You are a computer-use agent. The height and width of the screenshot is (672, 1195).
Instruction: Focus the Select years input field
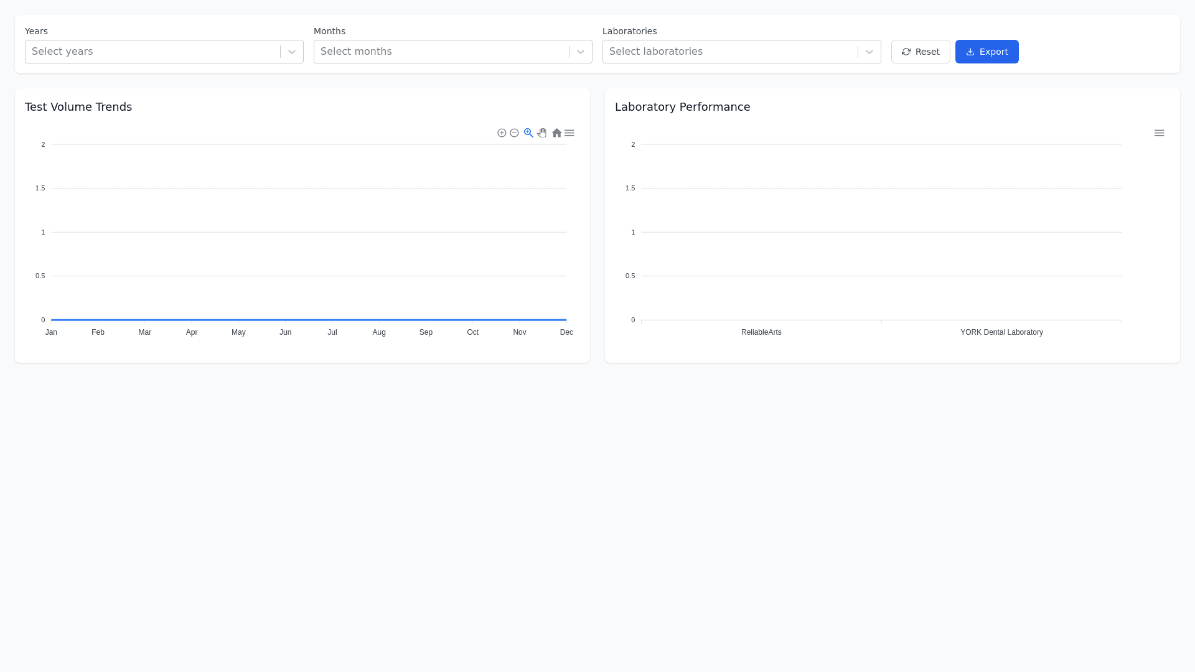[x=152, y=52]
